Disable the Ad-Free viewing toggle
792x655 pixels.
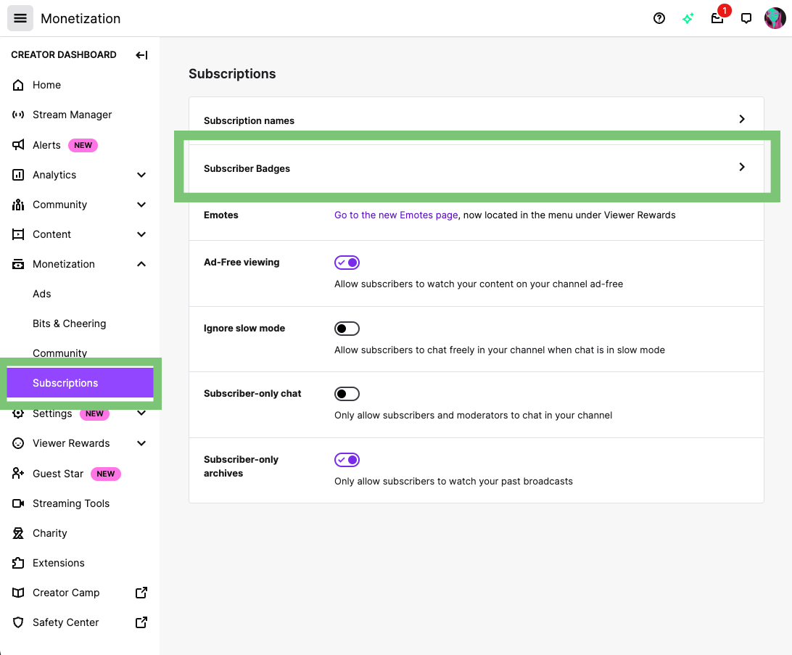coord(347,263)
